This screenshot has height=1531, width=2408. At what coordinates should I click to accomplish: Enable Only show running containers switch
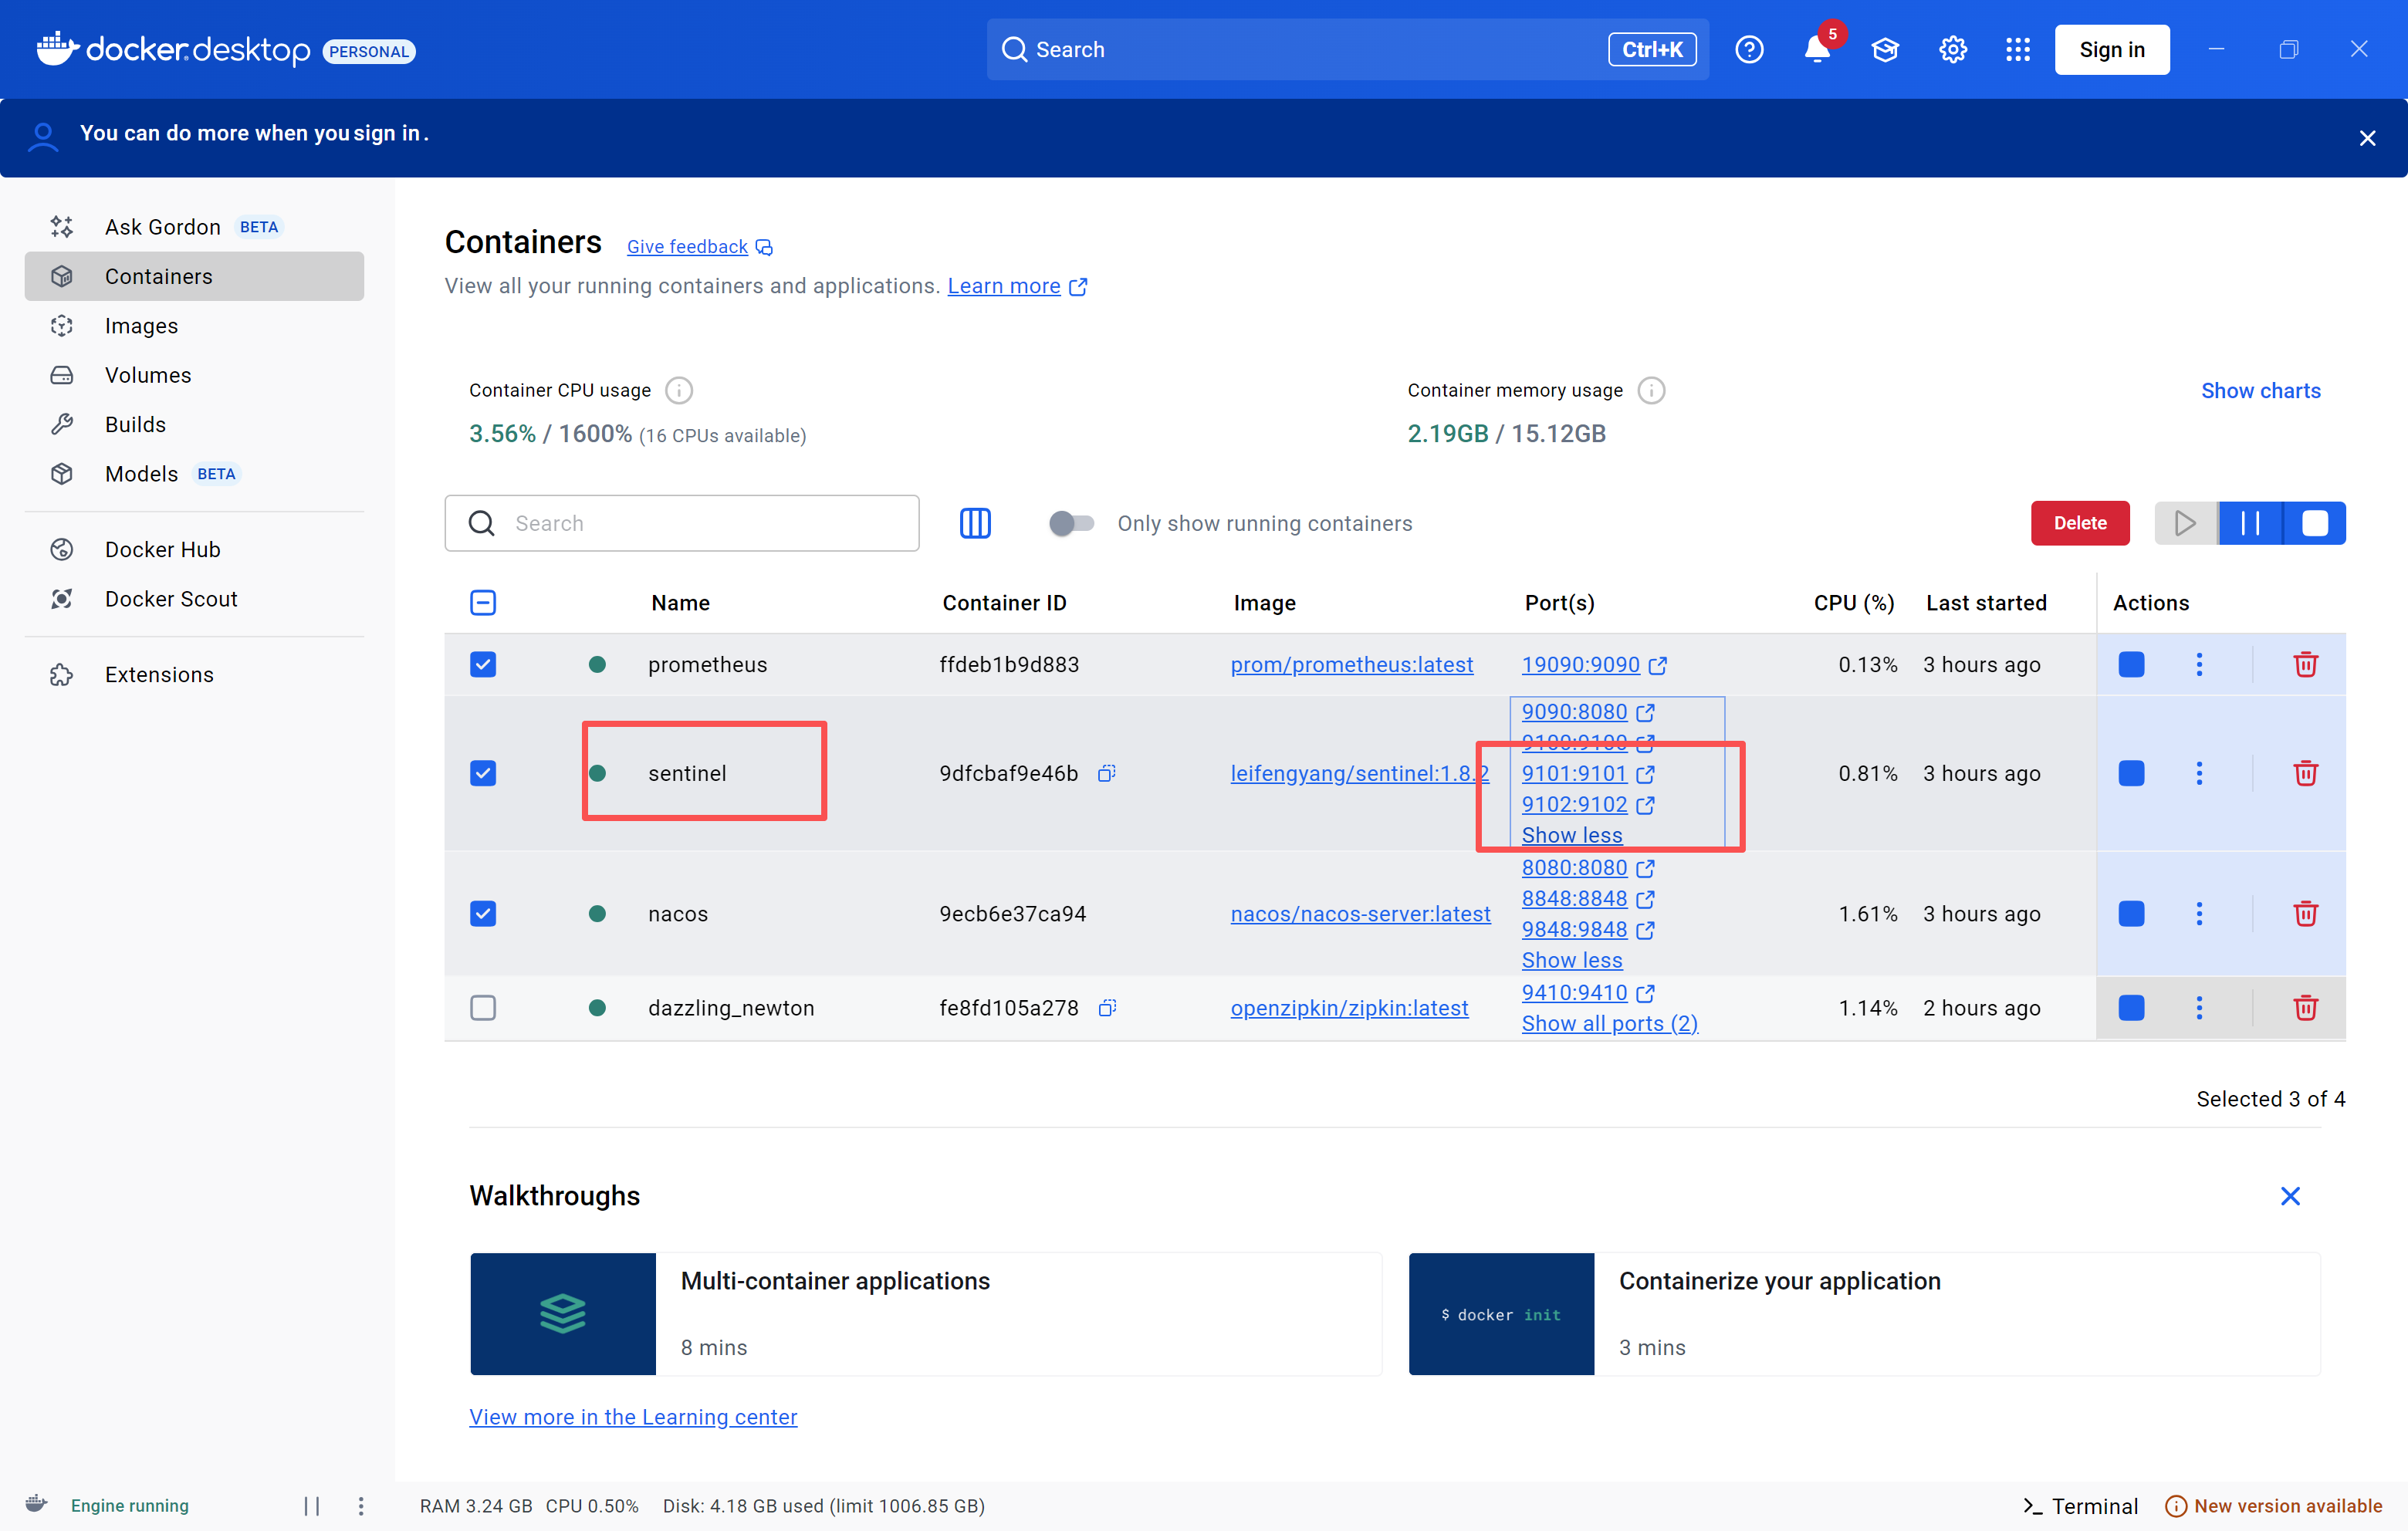click(x=1071, y=523)
